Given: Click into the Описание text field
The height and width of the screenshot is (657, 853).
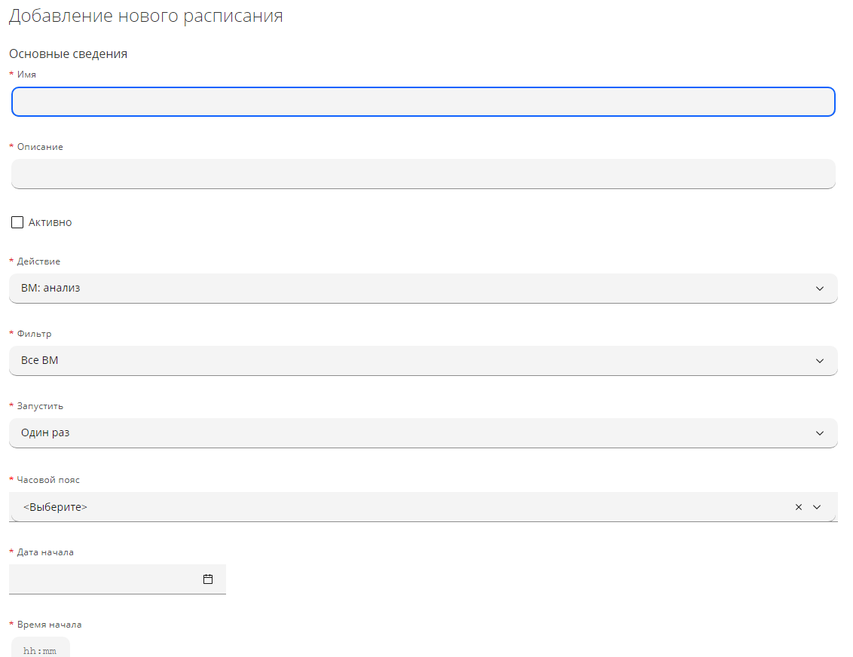Looking at the screenshot, I should 423,174.
